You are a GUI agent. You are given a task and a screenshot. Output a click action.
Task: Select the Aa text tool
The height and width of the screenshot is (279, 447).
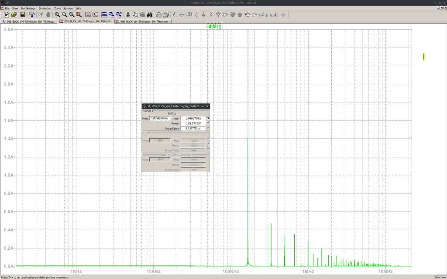click(x=276, y=14)
